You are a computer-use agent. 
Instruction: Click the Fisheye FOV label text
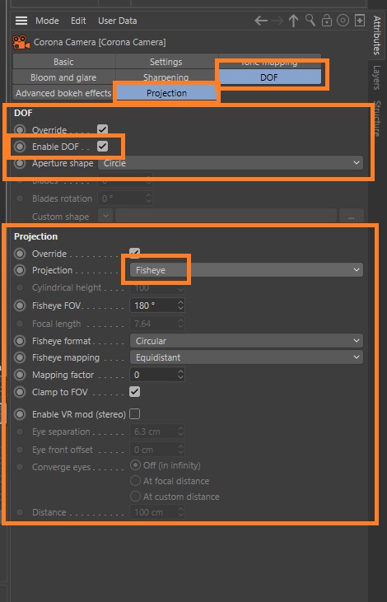pos(57,306)
